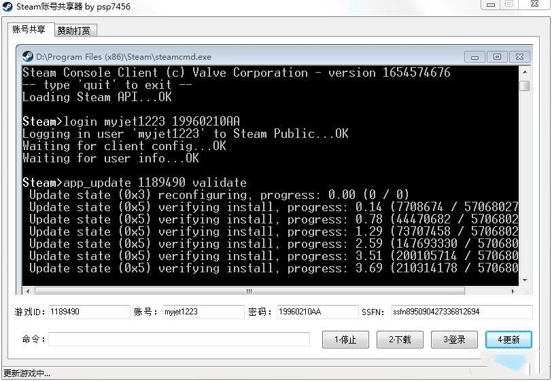Click the 3-登录 button
Viewport: 552px width, 381px height.
coord(454,340)
